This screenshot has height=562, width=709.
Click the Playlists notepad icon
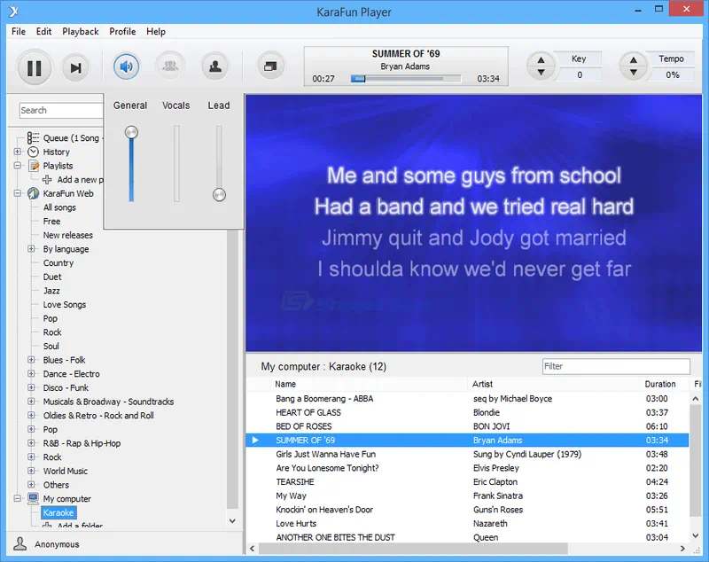point(34,166)
